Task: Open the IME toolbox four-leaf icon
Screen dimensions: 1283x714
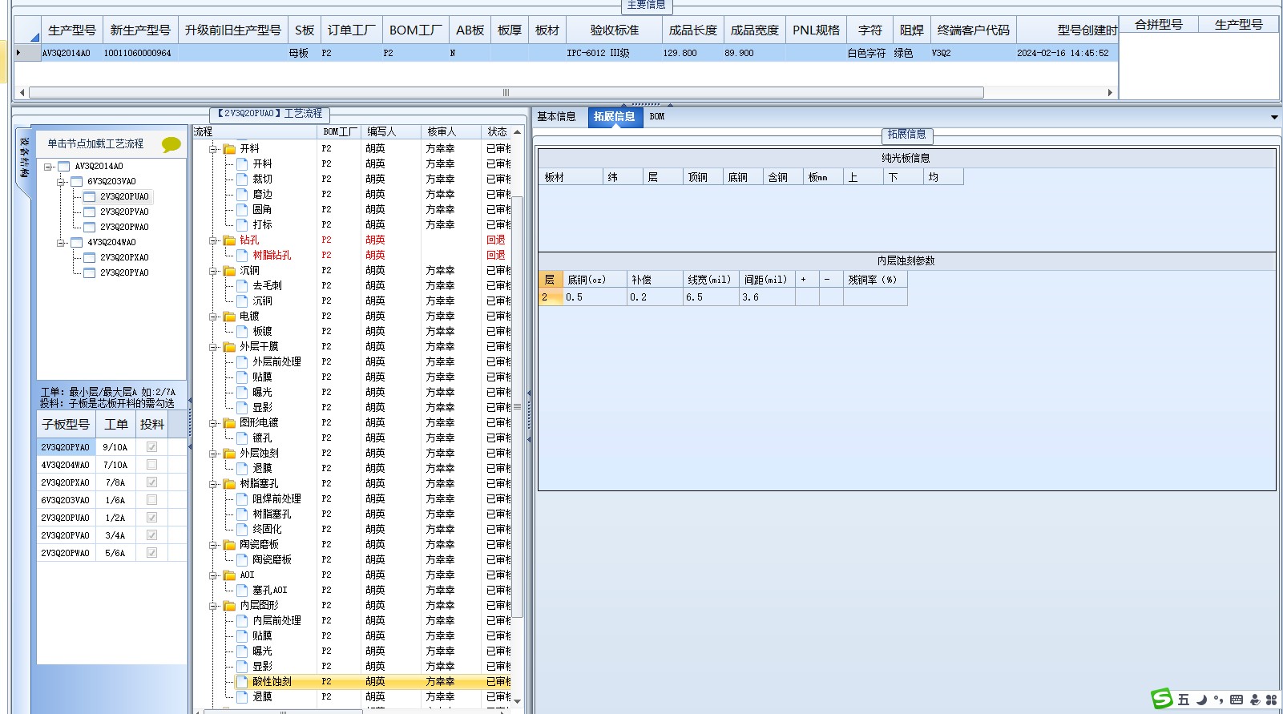Action: tap(1271, 700)
